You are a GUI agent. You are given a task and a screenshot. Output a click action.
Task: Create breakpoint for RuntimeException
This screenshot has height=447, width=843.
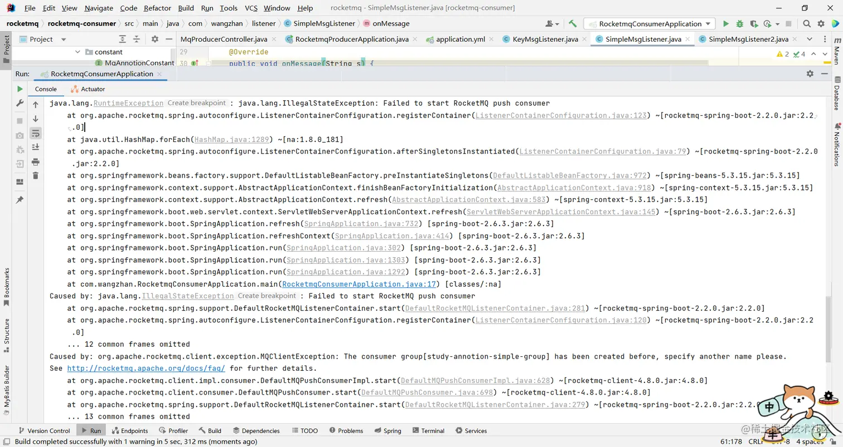(196, 103)
